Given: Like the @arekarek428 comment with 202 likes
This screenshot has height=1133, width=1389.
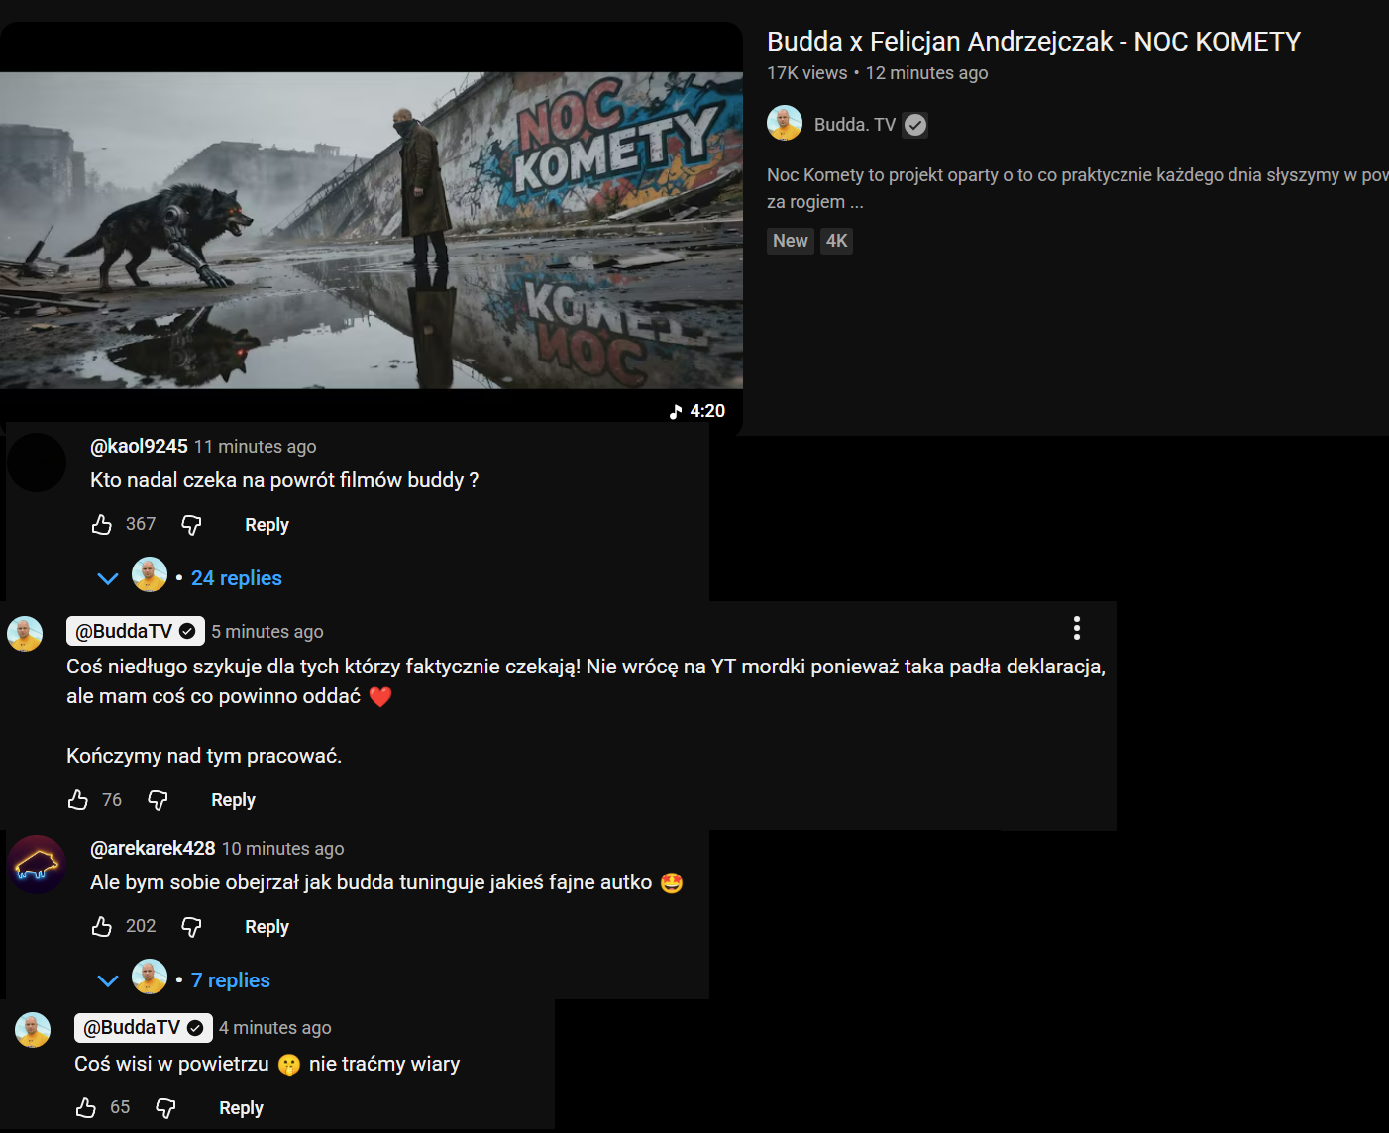Looking at the screenshot, I should (x=102, y=926).
